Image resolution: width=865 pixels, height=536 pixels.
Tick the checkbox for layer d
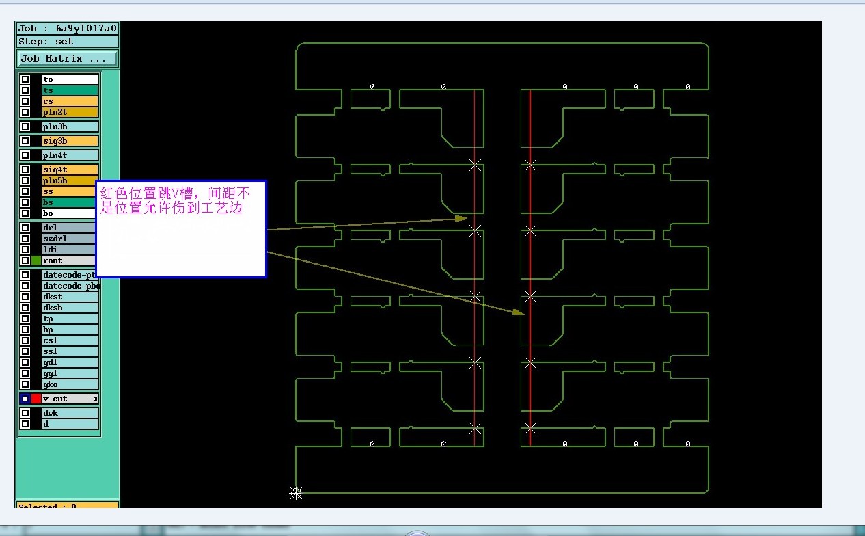click(25, 424)
